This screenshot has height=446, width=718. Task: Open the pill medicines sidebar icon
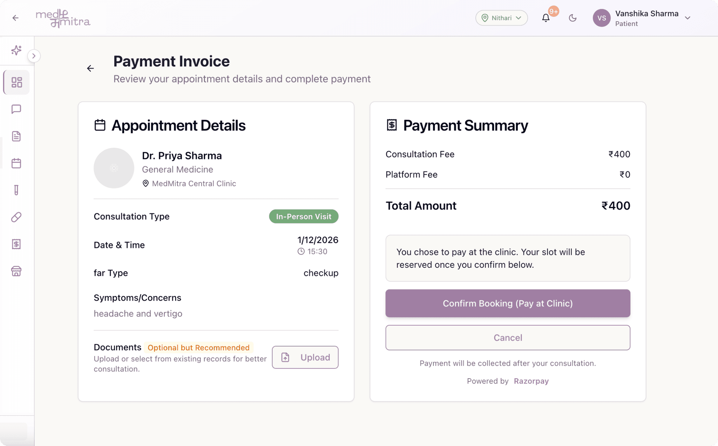tap(16, 217)
